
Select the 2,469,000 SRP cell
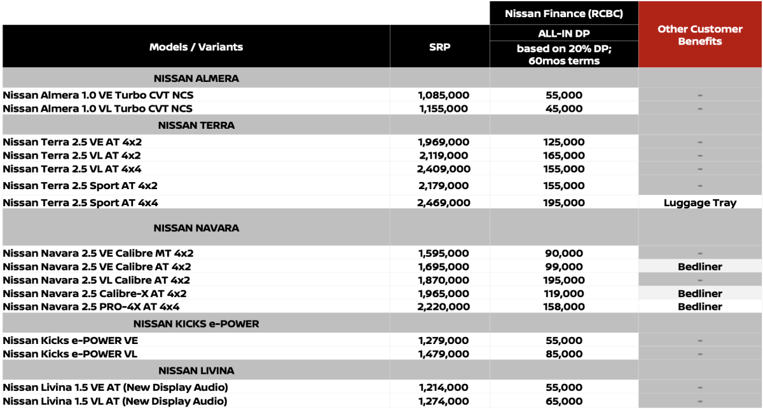[444, 203]
